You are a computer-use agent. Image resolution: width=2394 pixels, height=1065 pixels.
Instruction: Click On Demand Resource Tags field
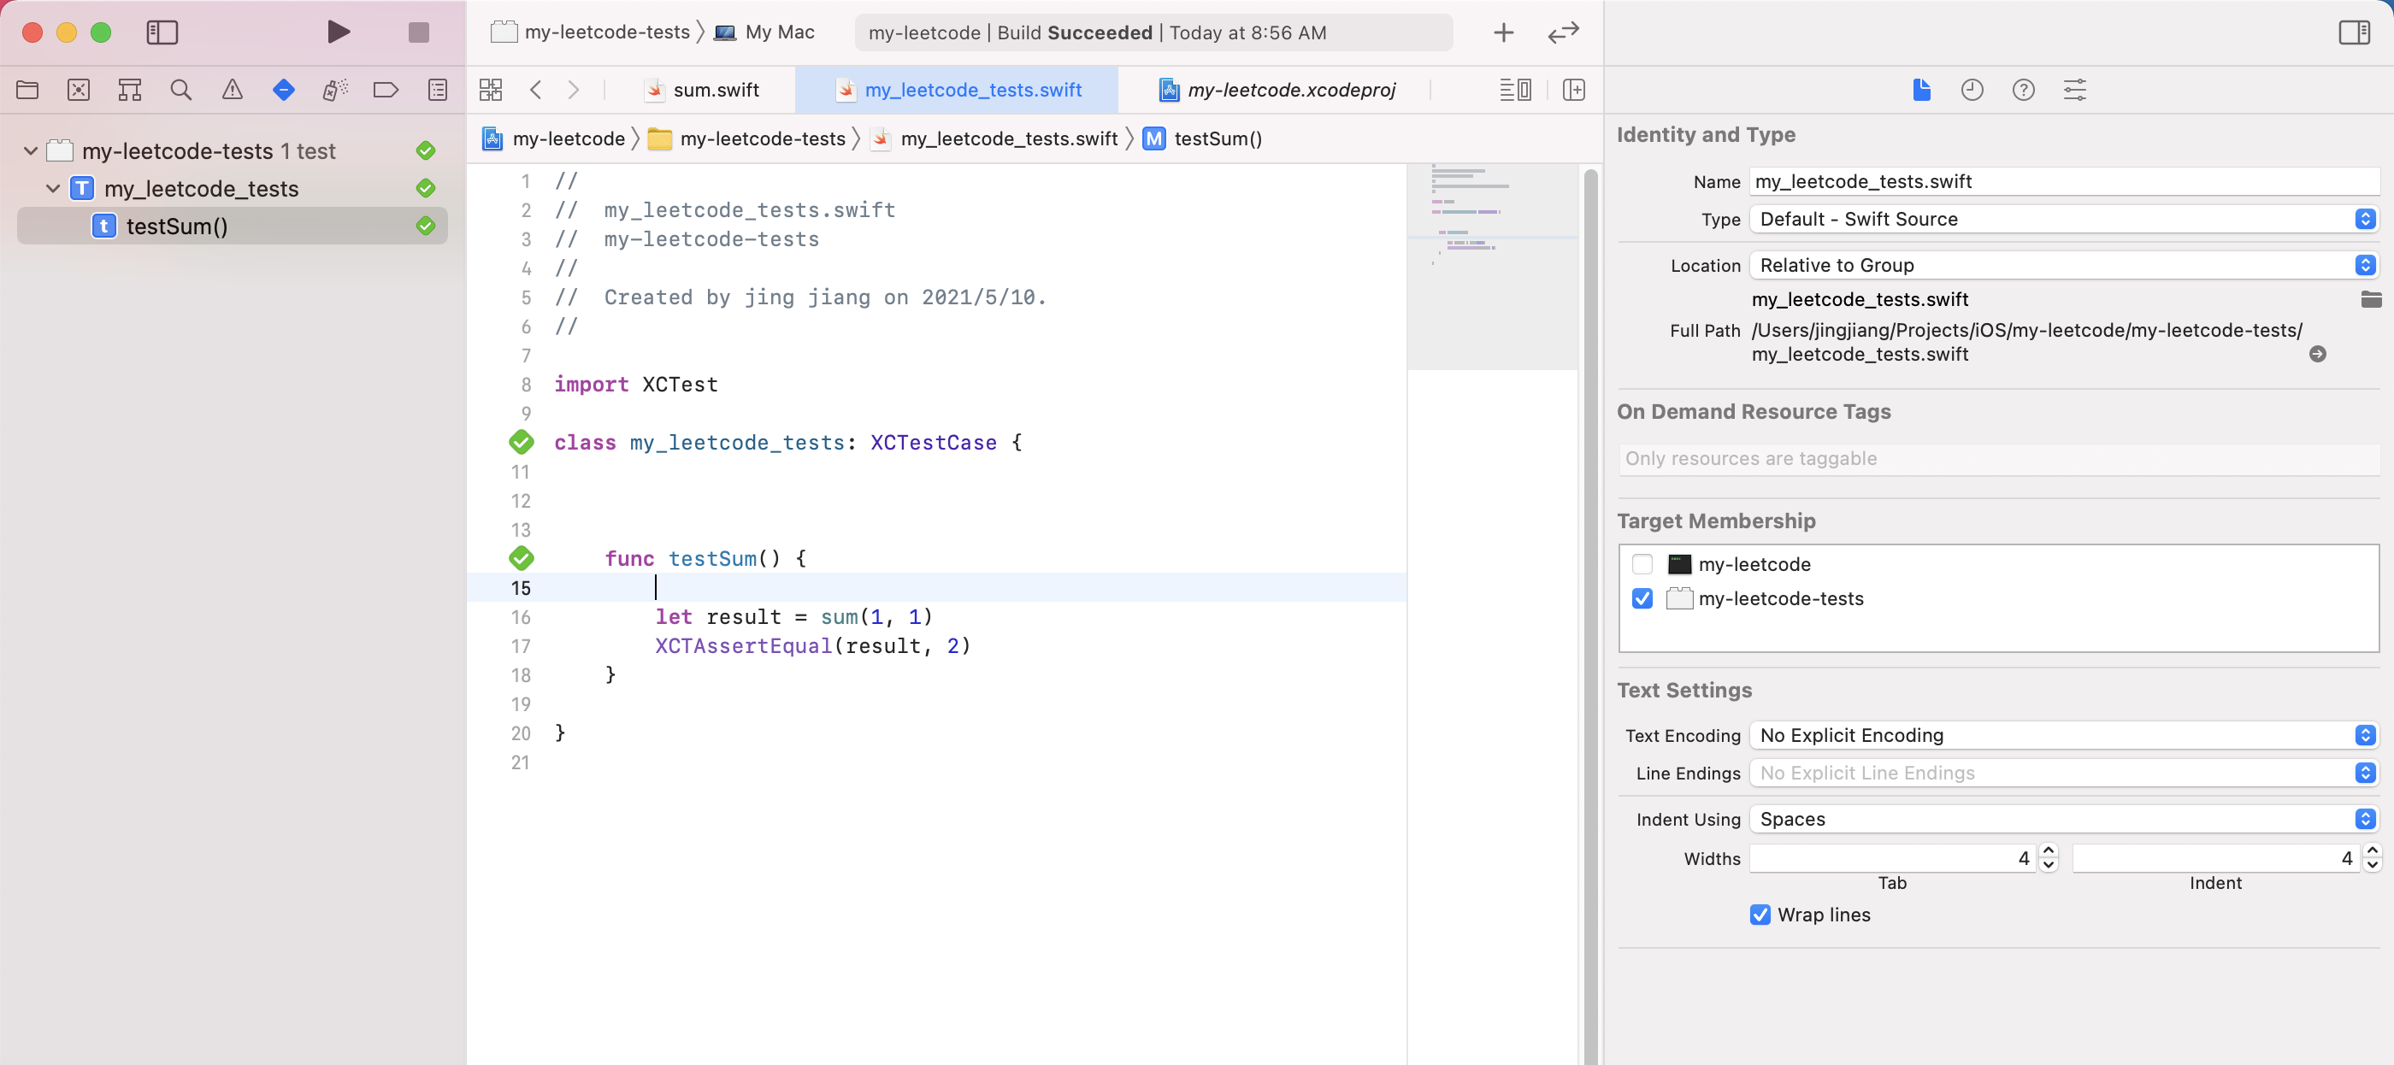pyautogui.click(x=1998, y=458)
